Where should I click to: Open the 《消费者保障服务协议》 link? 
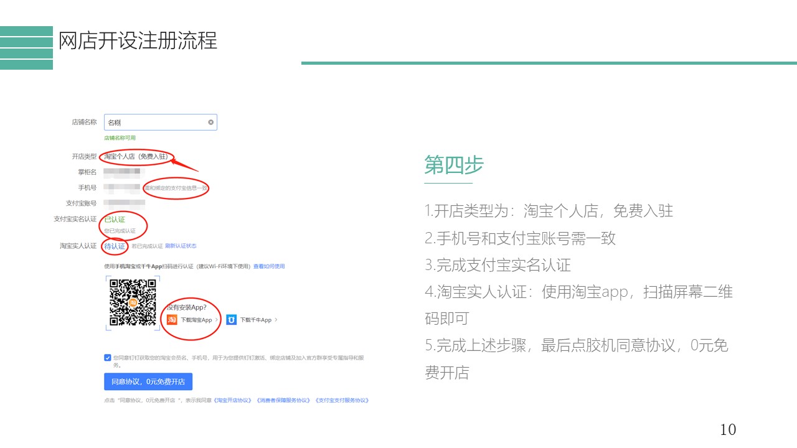[283, 400]
